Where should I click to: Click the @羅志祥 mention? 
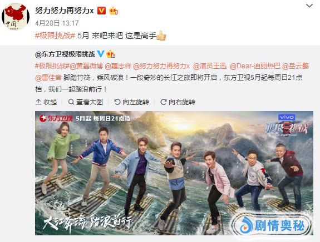[118, 66]
